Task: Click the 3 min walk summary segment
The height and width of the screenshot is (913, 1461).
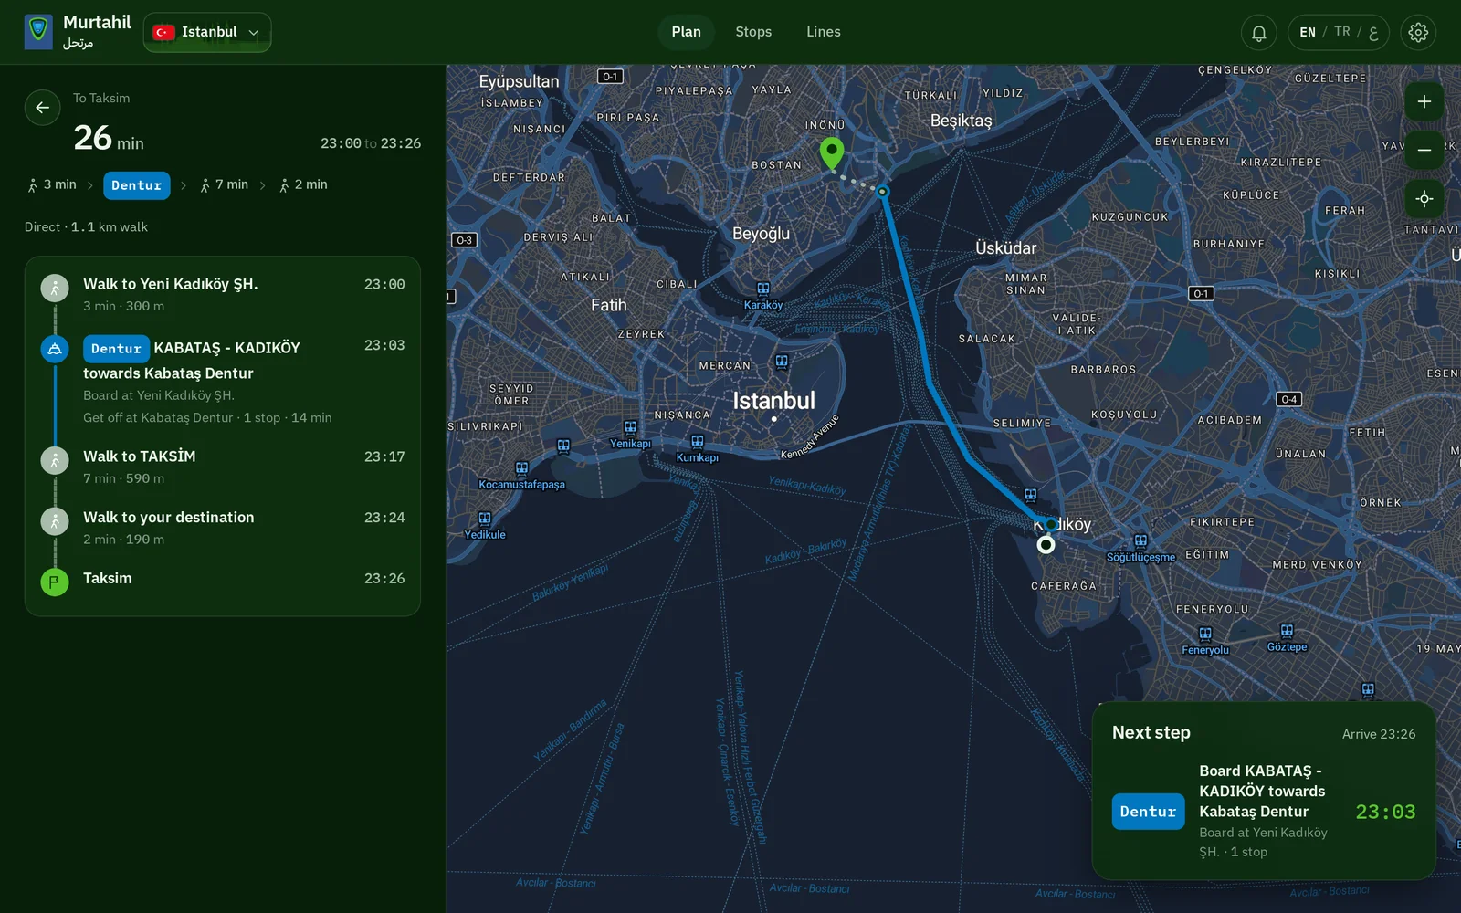Action: tap(52, 184)
